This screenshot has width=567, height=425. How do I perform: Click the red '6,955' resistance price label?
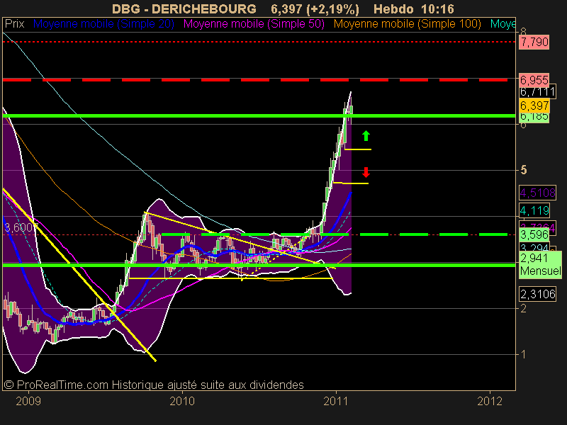coord(534,80)
